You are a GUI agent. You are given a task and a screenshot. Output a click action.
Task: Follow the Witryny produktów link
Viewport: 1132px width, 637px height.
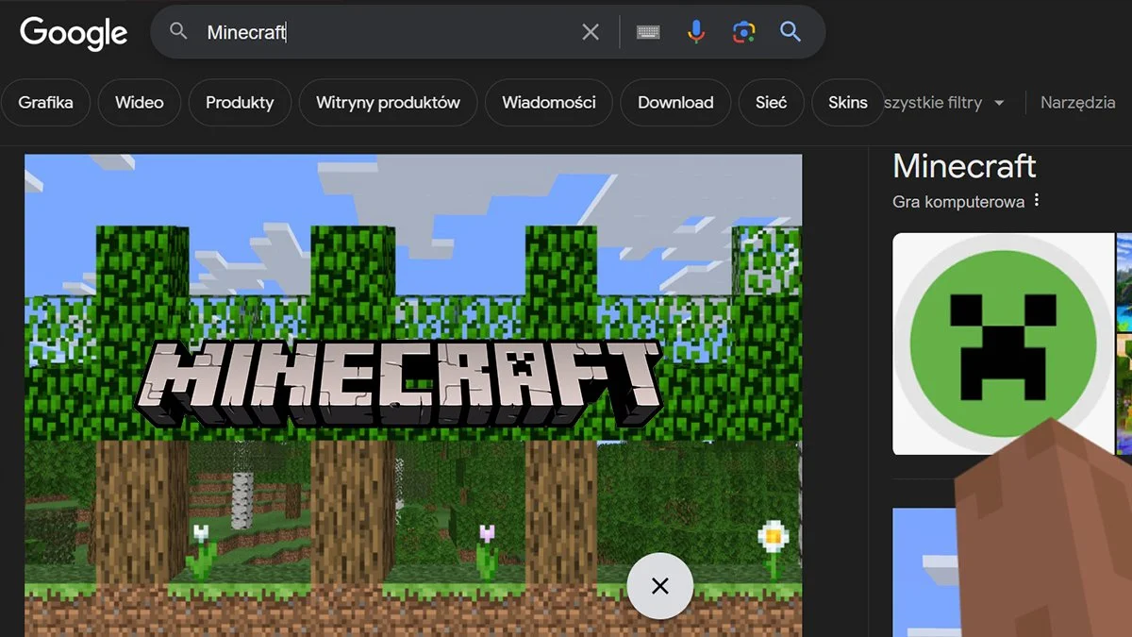pos(388,103)
